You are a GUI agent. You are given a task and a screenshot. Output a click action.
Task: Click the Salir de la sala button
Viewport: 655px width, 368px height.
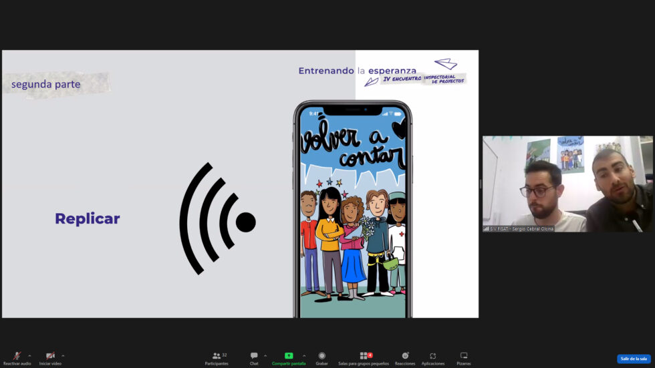coord(633,359)
